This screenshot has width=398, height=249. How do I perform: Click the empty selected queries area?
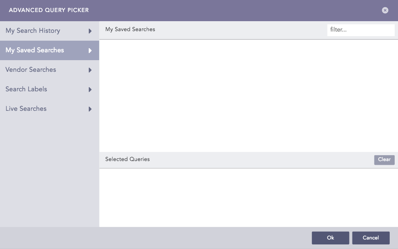tap(249, 195)
